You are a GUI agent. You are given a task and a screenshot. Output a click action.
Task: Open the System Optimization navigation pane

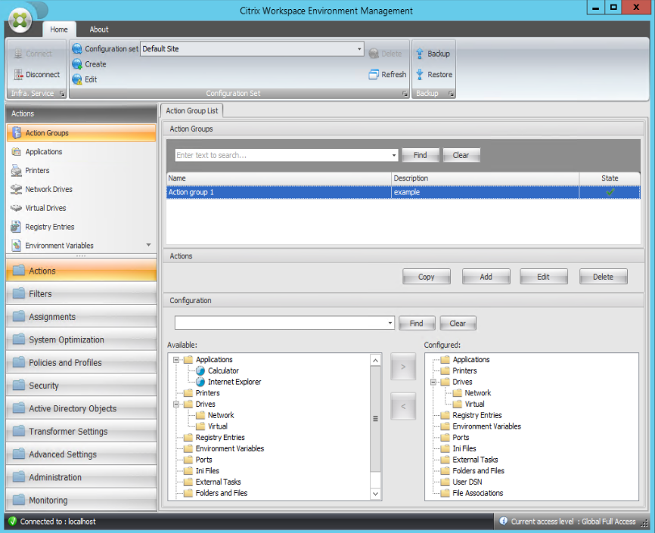[x=67, y=340]
